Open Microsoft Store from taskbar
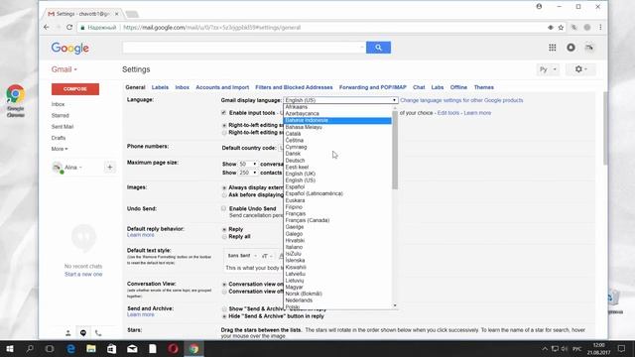Screen dimensions: 635x357 pos(111,349)
